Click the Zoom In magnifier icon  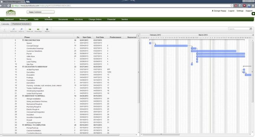pyautogui.click(x=21, y=30)
